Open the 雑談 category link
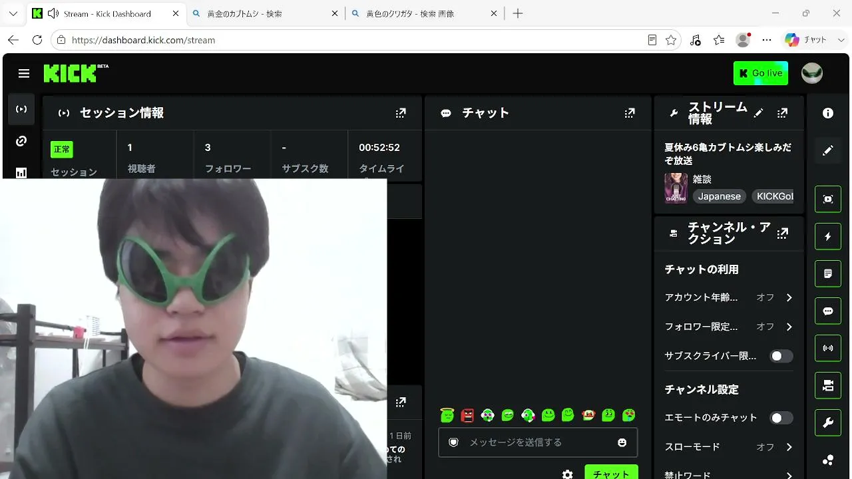The image size is (852, 479). [702, 179]
